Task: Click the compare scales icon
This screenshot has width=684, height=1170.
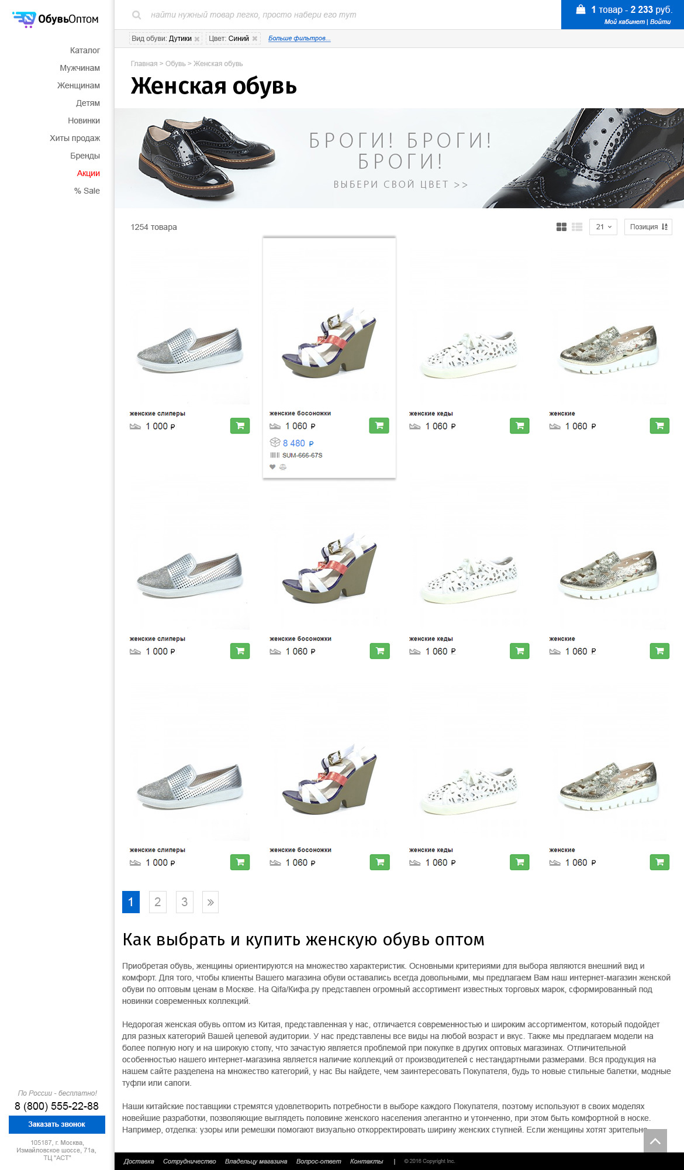Action: [283, 467]
